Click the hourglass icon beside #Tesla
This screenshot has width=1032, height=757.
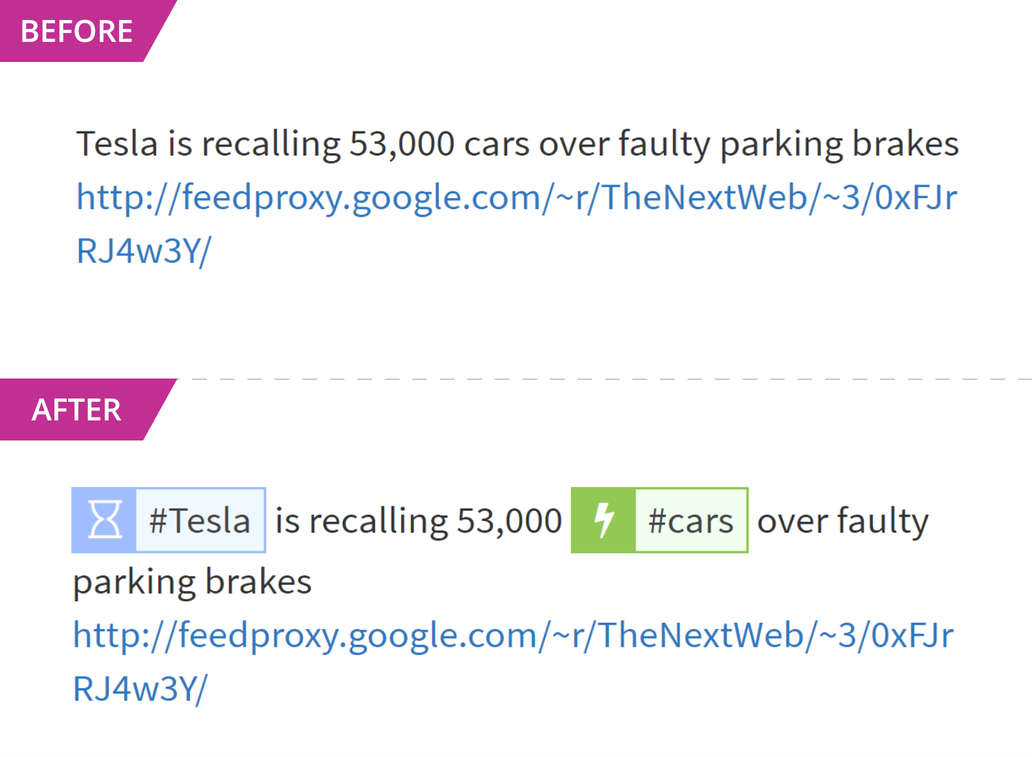tap(105, 520)
